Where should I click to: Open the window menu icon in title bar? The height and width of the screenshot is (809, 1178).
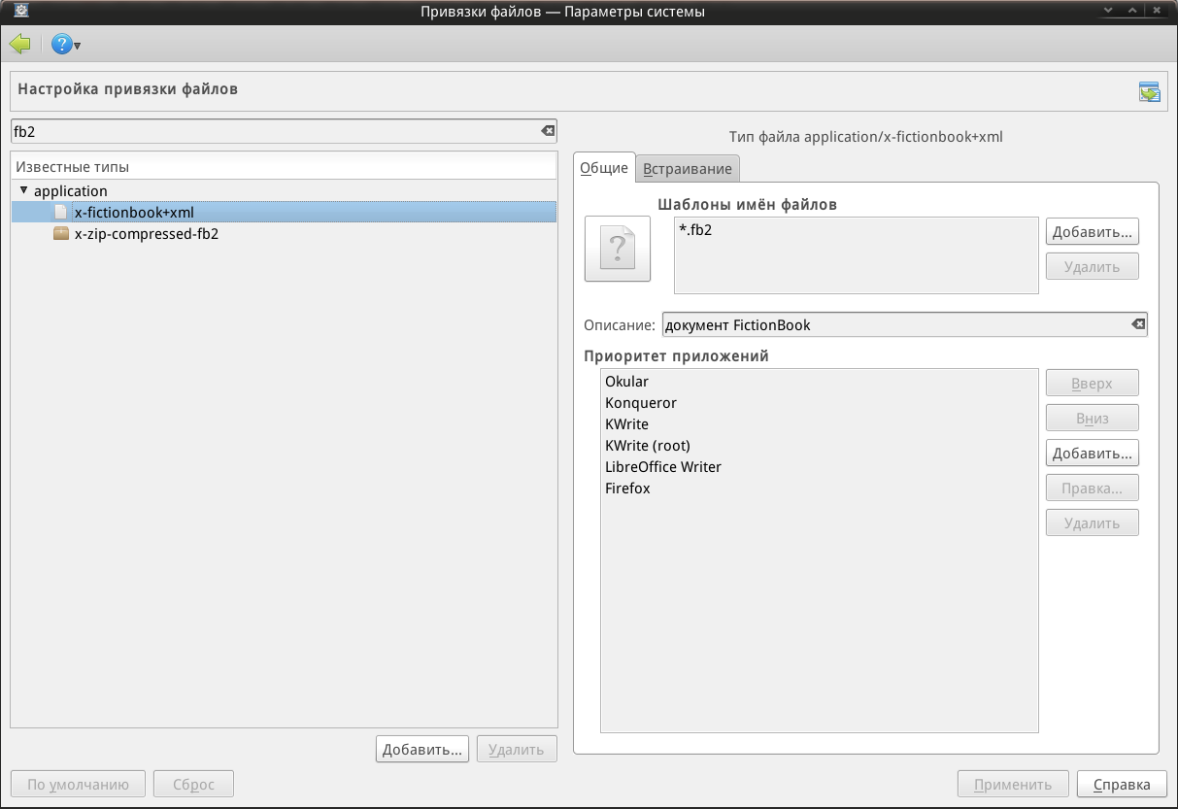[x=19, y=12]
